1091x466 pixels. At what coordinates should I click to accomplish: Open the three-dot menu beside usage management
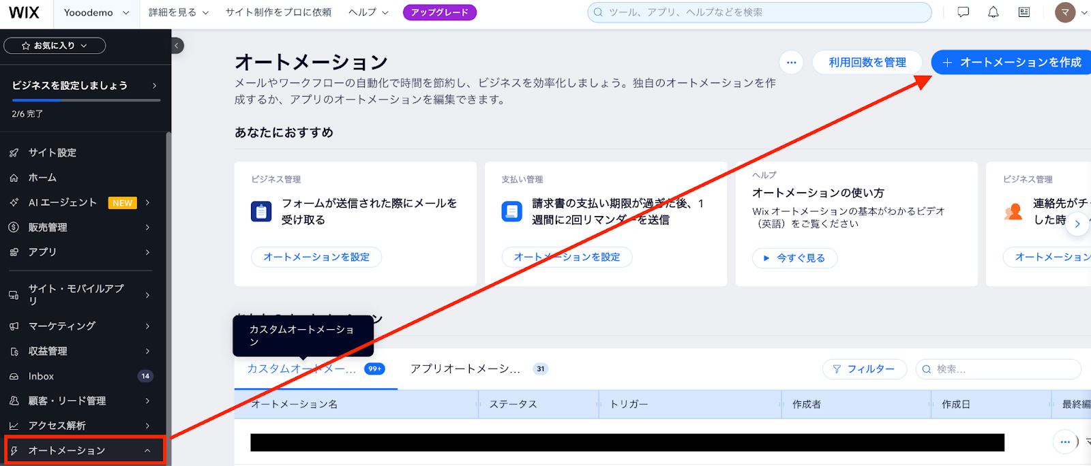791,62
